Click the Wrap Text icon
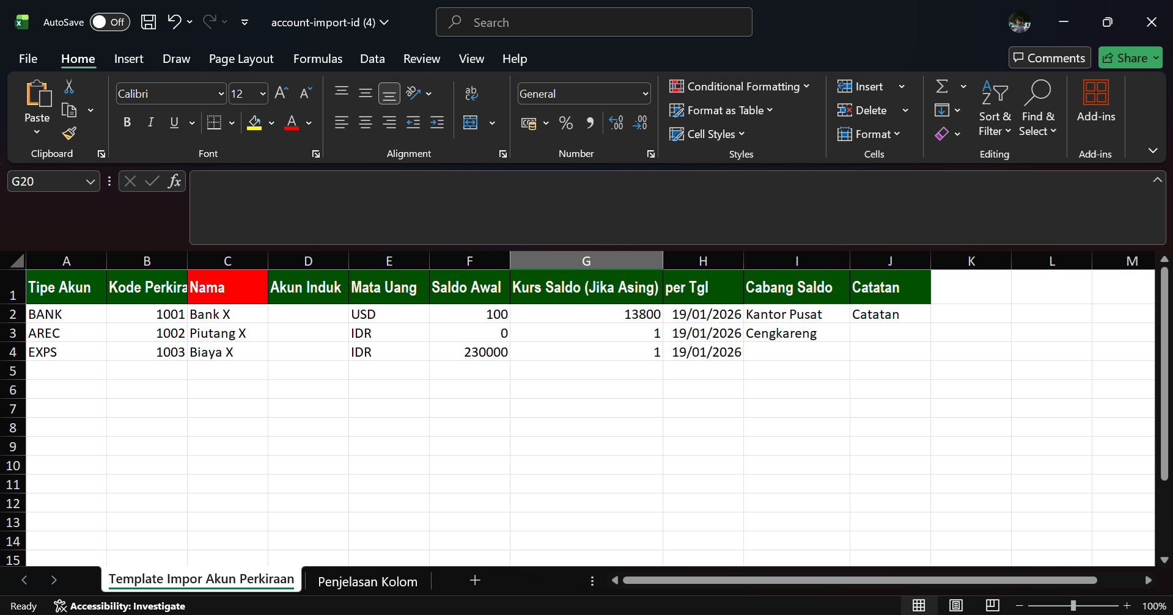Screen dimensions: 1173x615 (471, 93)
